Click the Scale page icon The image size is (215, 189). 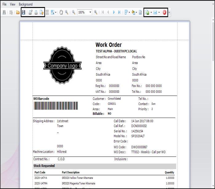click(x=53, y=13)
